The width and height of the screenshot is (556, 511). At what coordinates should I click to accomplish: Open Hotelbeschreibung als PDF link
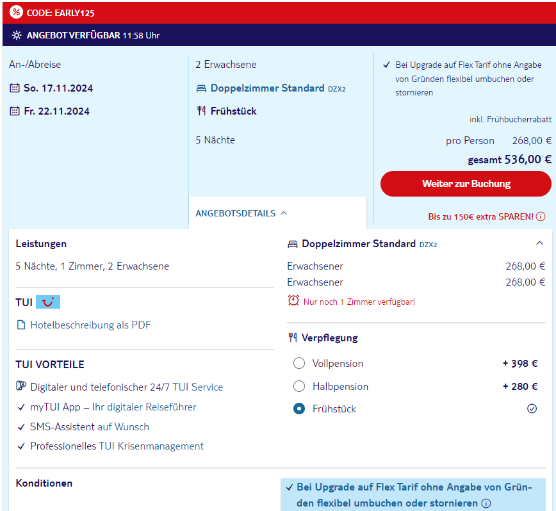coord(90,325)
